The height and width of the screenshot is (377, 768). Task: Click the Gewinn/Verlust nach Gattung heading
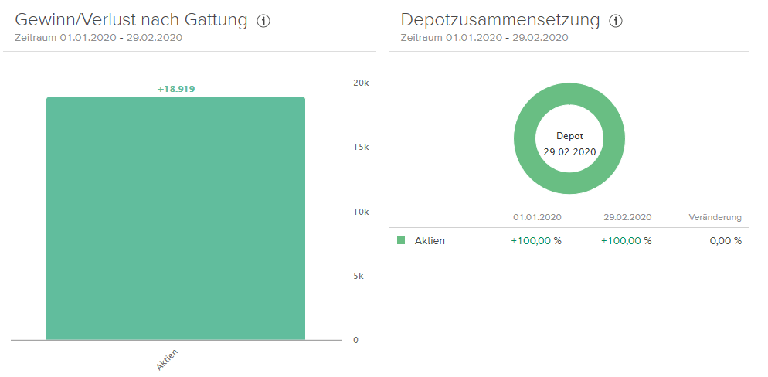click(131, 21)
